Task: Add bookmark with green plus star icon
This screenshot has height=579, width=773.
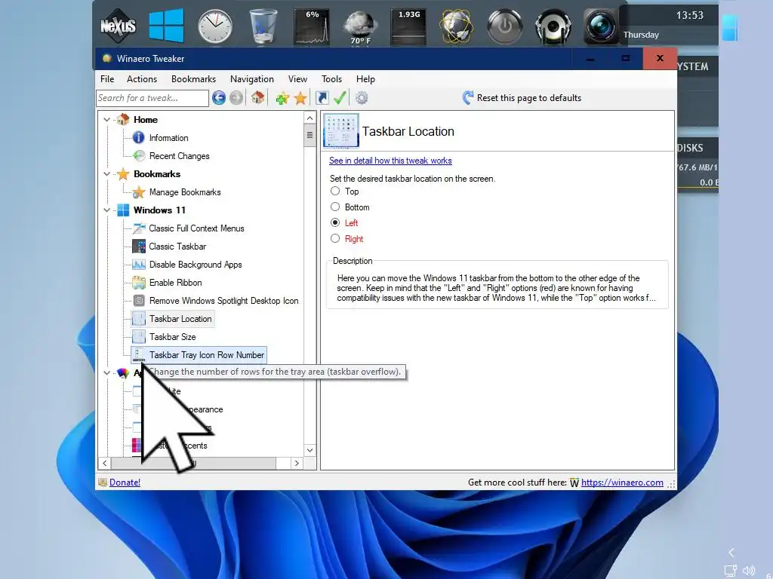Action: click(x=282, y=98)
